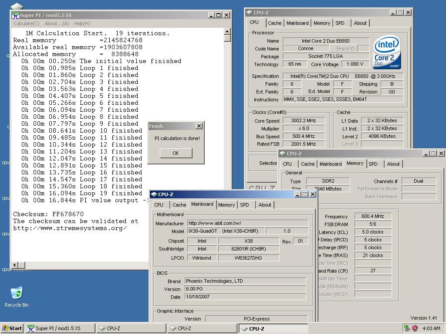The image size is (446, 334).
Task: Switch to About tab in back CPU-Z window
Action: click(360, 23)
